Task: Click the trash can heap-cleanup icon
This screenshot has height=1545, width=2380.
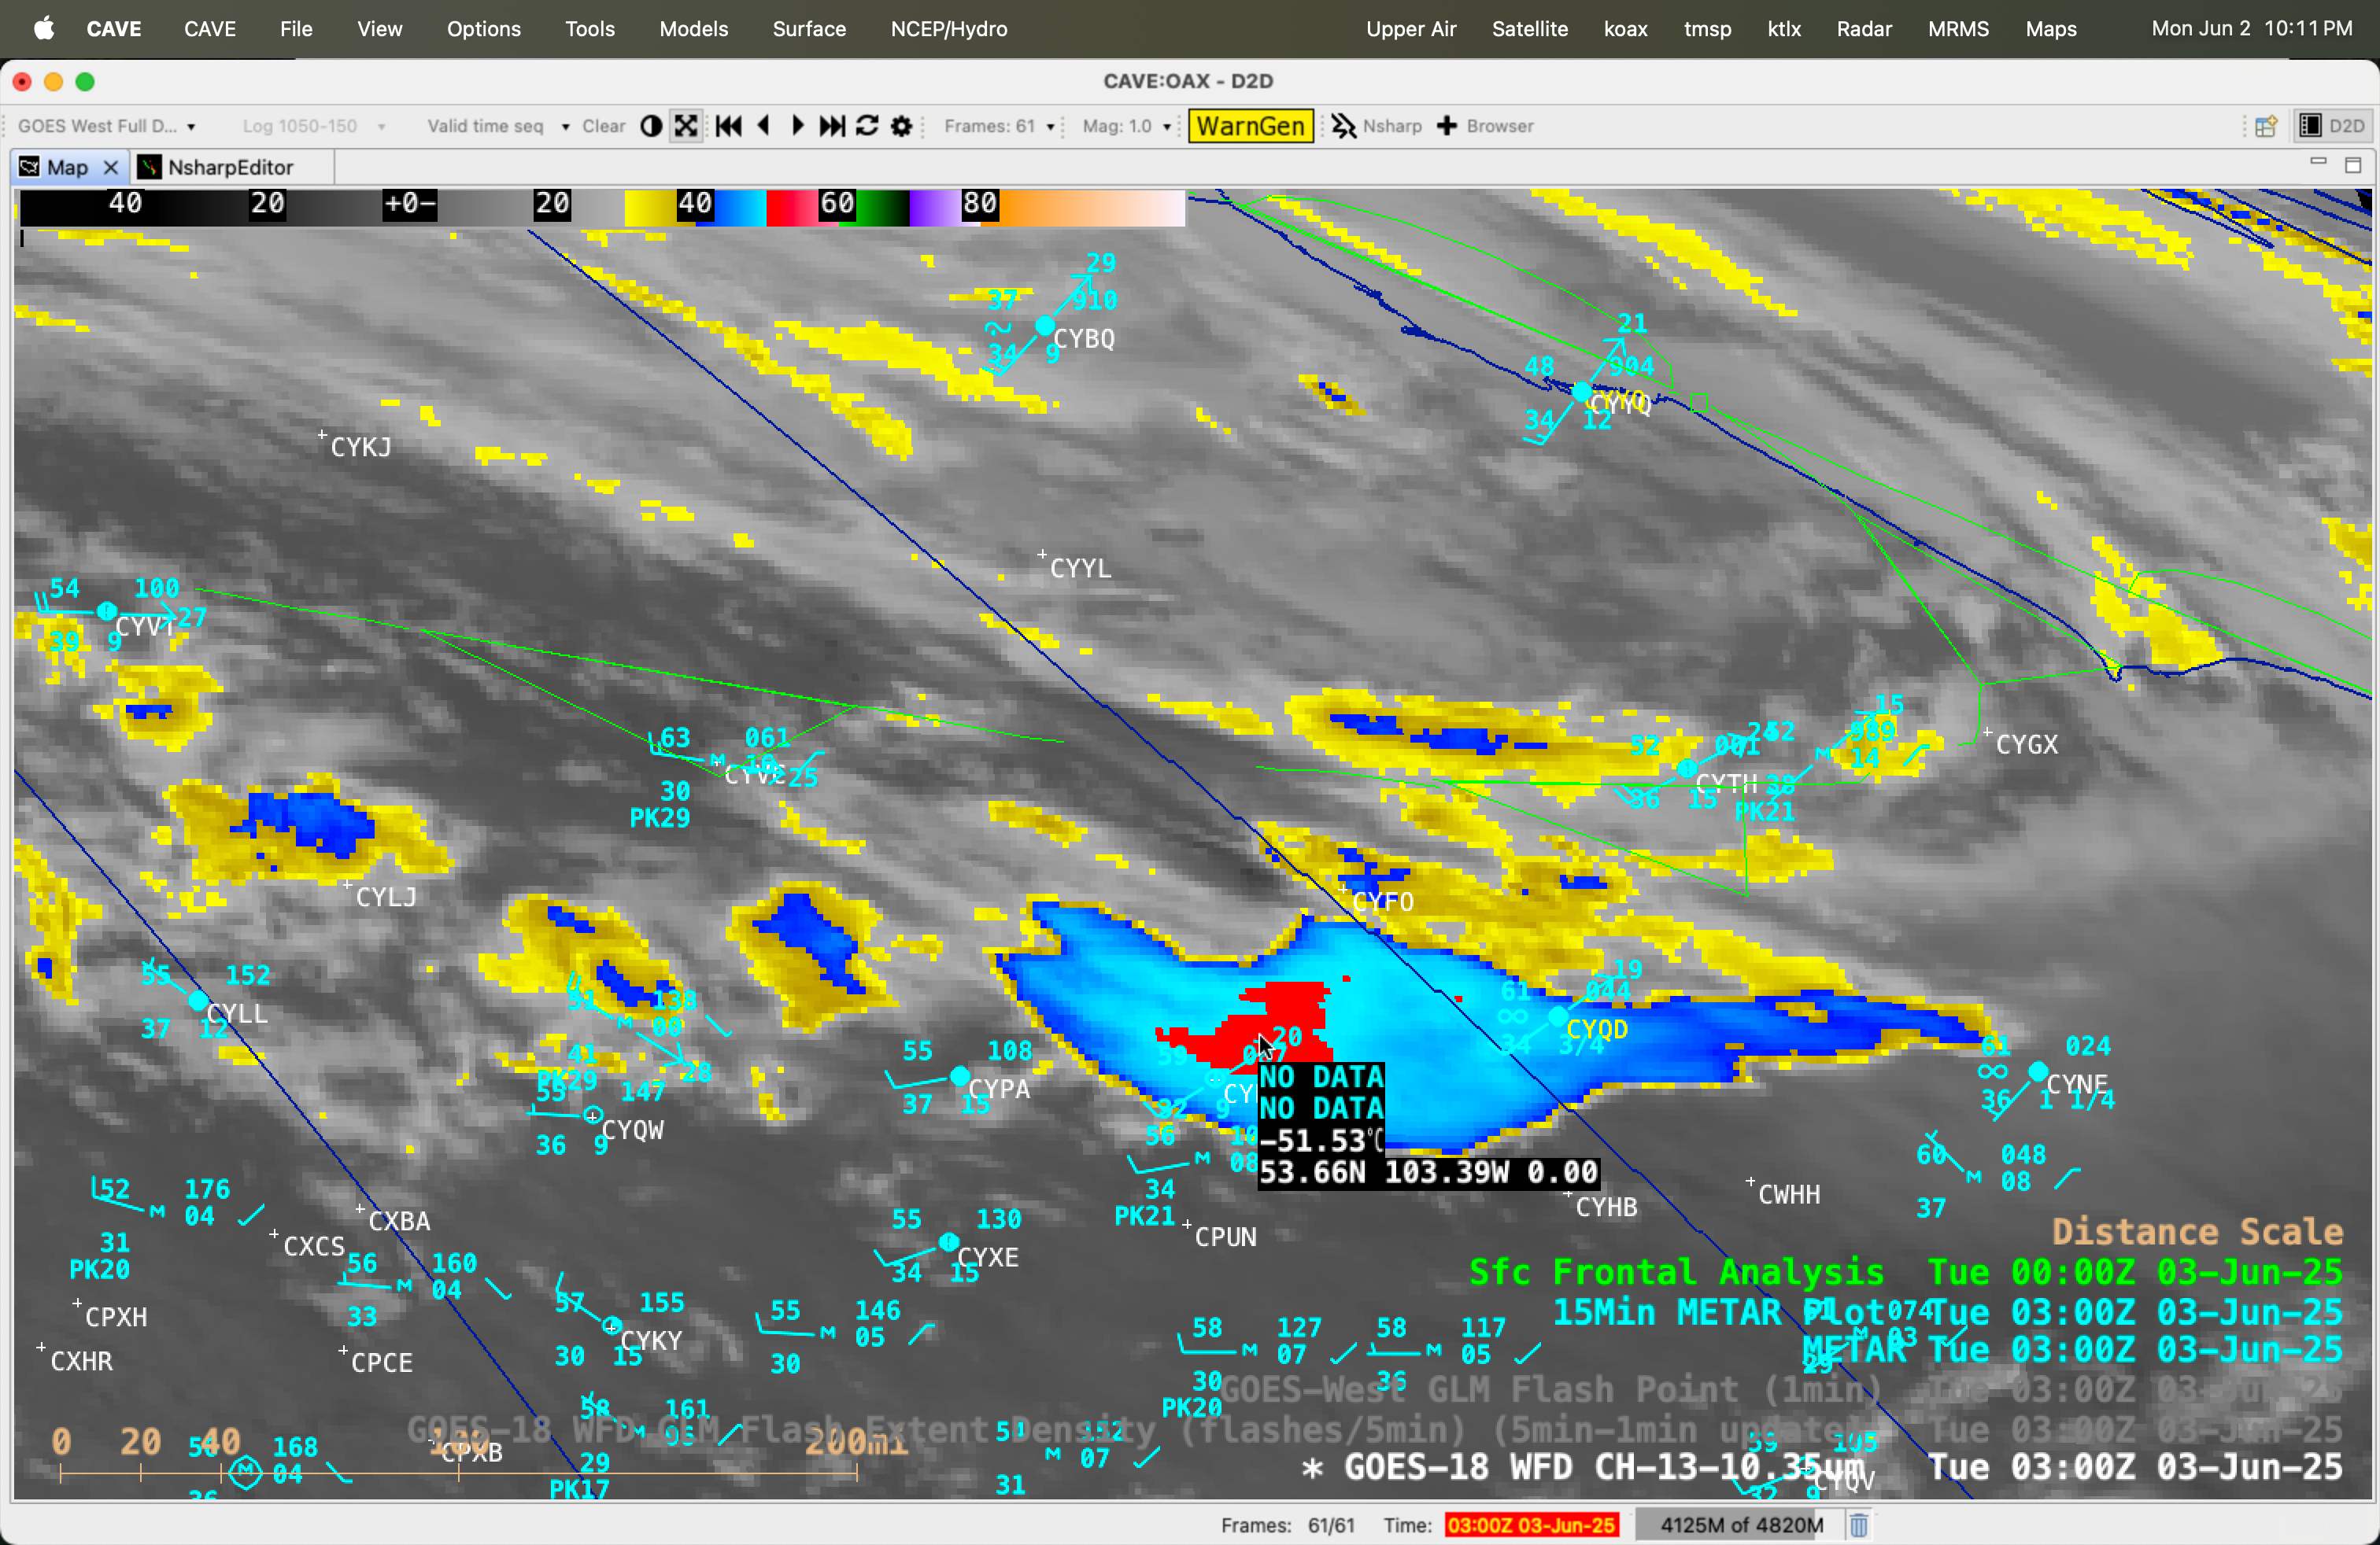Action: 1858,1525
